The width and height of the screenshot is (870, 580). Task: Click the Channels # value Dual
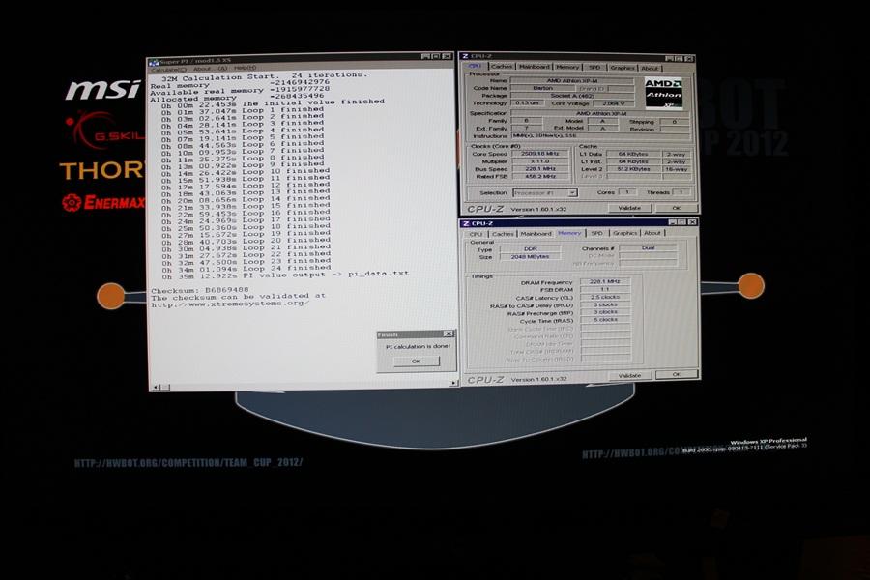coord(648,248)
